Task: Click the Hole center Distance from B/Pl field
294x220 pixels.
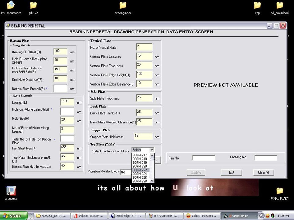Action: 60,70
